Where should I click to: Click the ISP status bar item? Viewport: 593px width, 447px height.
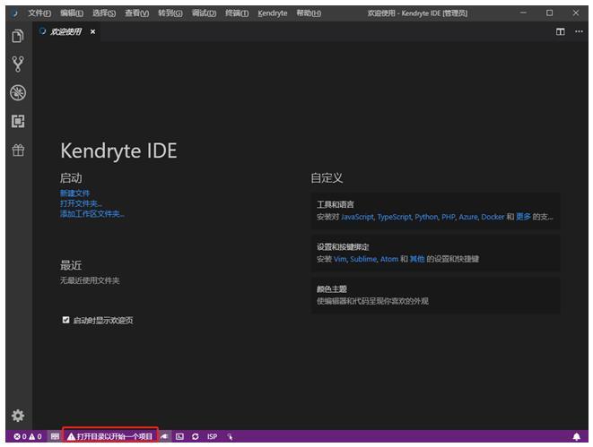tap(212, 436)
